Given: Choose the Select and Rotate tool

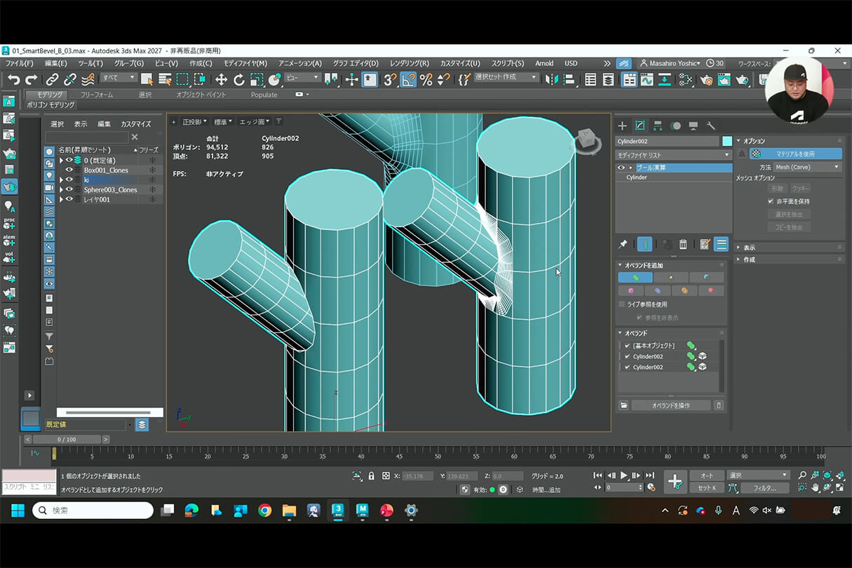Looking at the screenshot, I should 239,79.
